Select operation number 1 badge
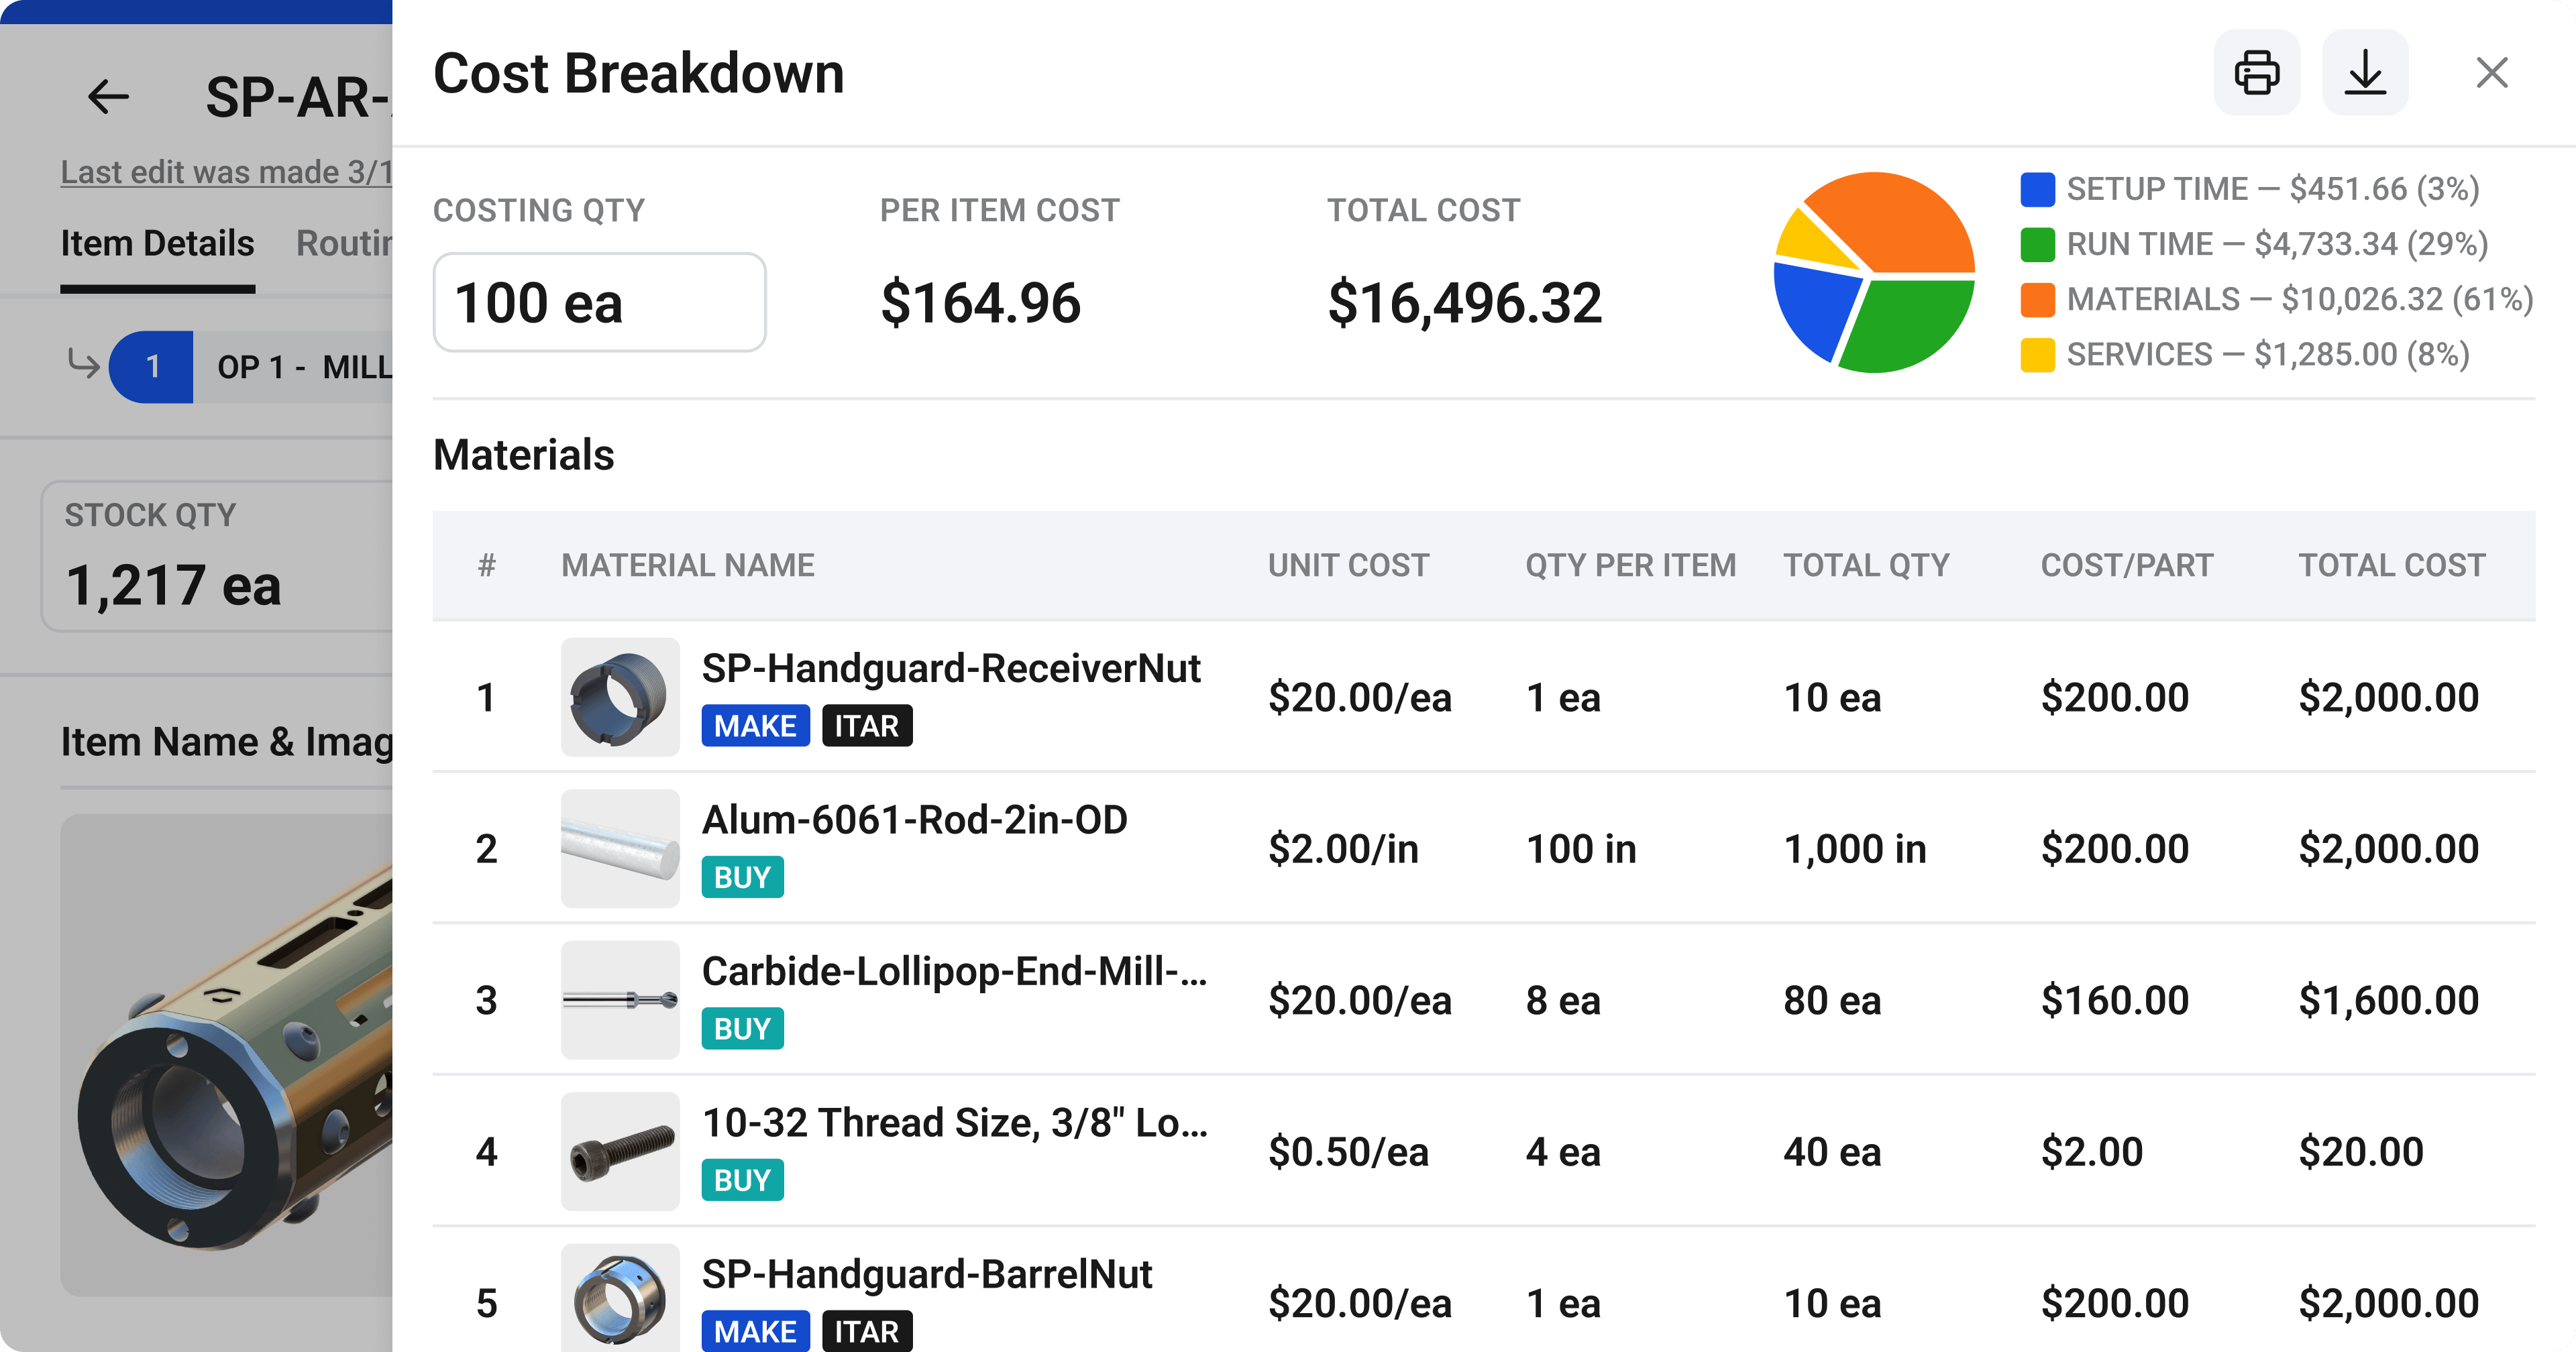Image resolution: width=2576 pixels, height=1352 pixels. click(x=152, y=367)
